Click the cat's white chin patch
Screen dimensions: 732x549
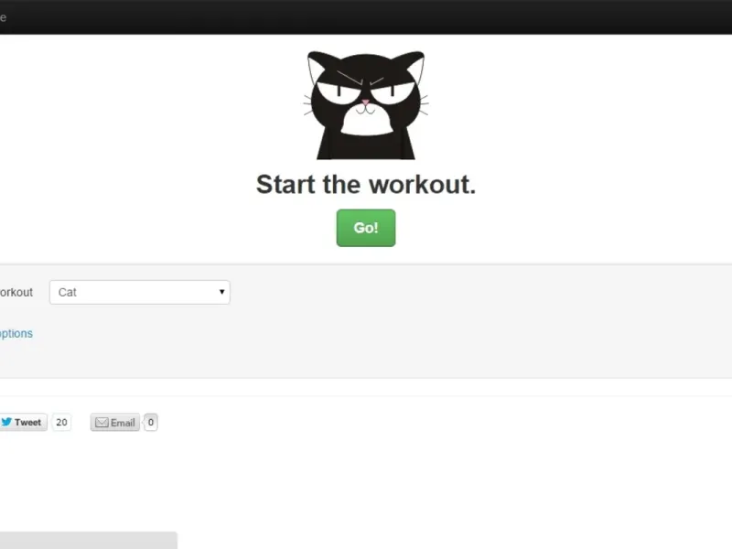367,122
